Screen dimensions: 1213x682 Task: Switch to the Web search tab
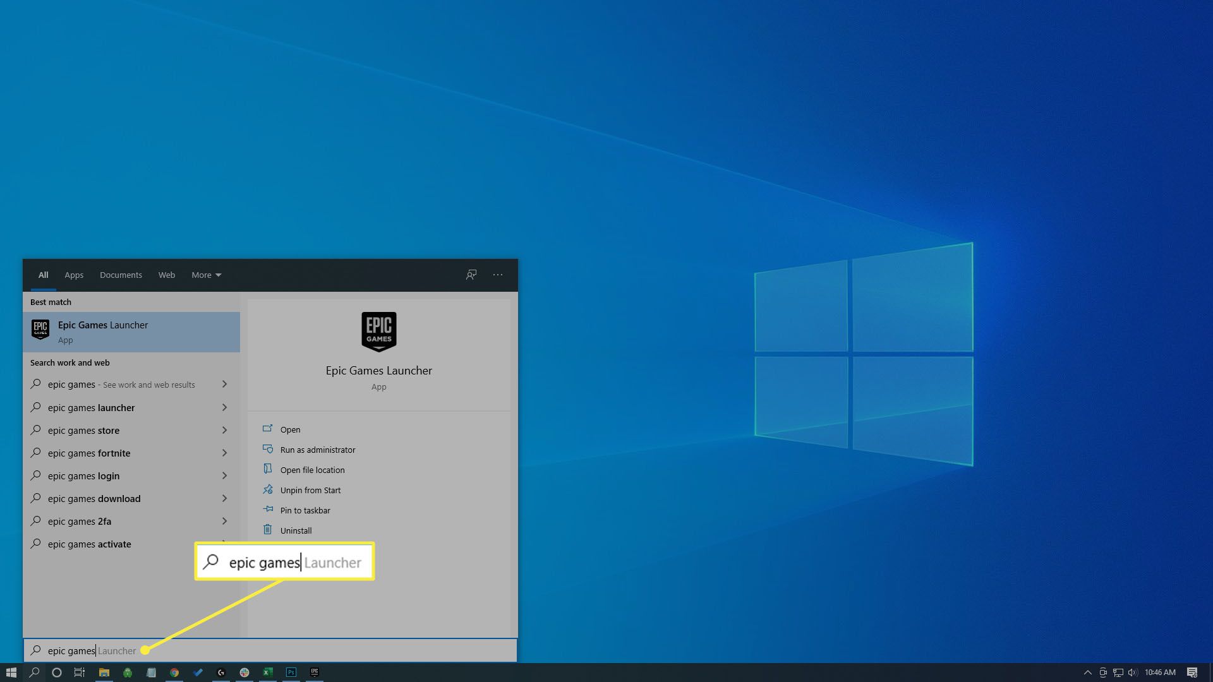[x=167, y=275]
